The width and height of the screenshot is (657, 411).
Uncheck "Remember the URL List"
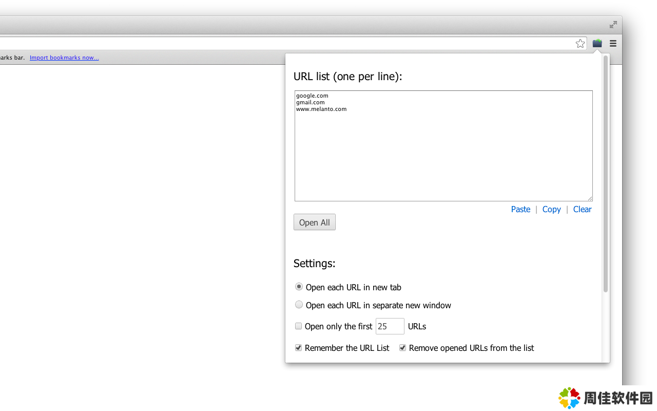[x=298, y=348]
